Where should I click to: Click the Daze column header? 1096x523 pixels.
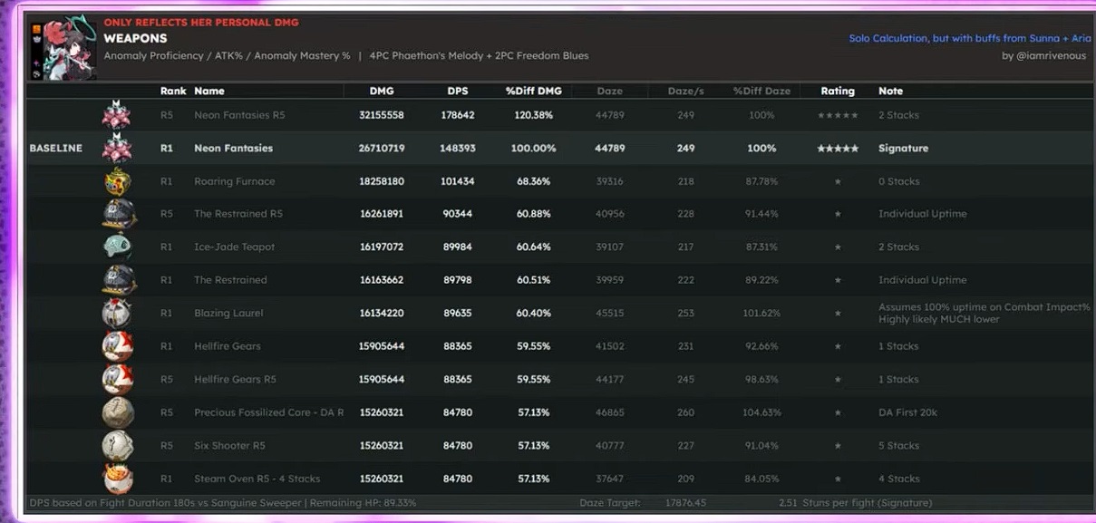pyautogui.click(x=610, y=91)
